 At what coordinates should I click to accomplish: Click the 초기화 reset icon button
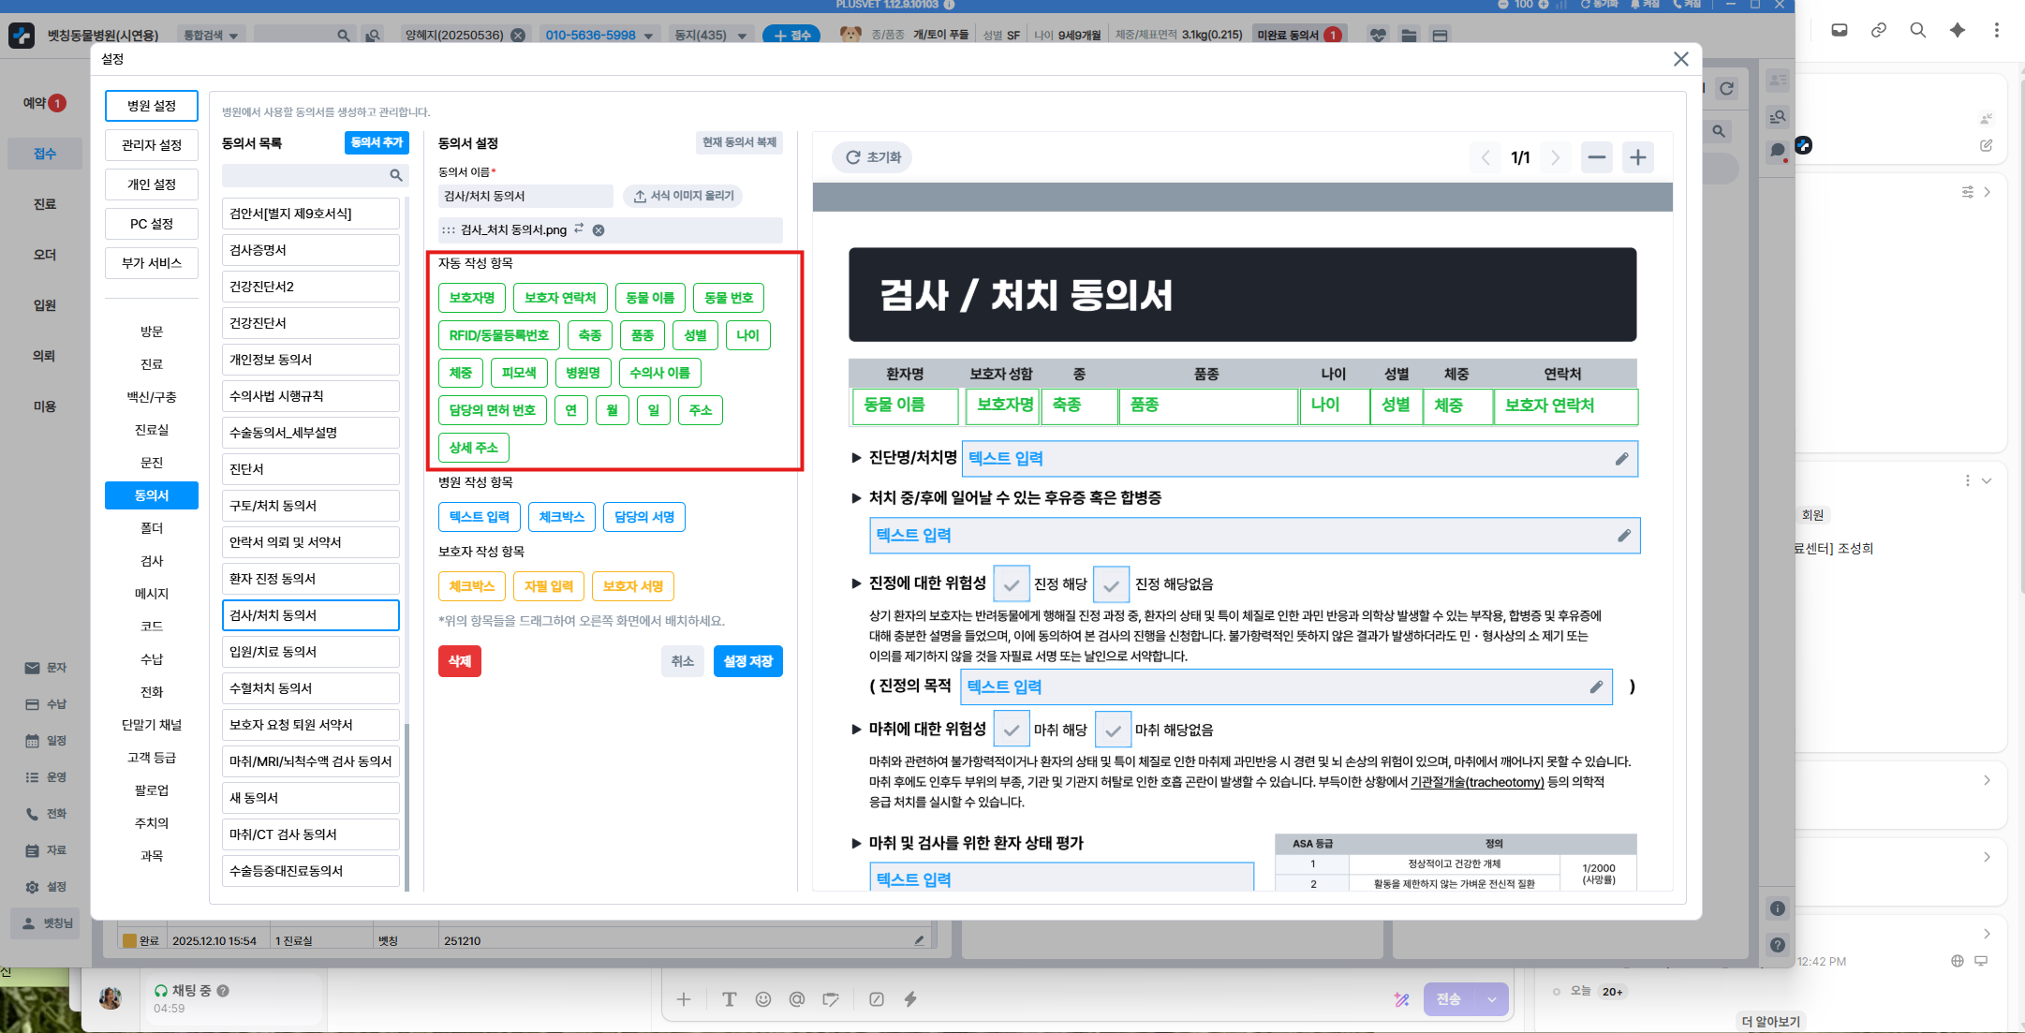coord(872,157)
